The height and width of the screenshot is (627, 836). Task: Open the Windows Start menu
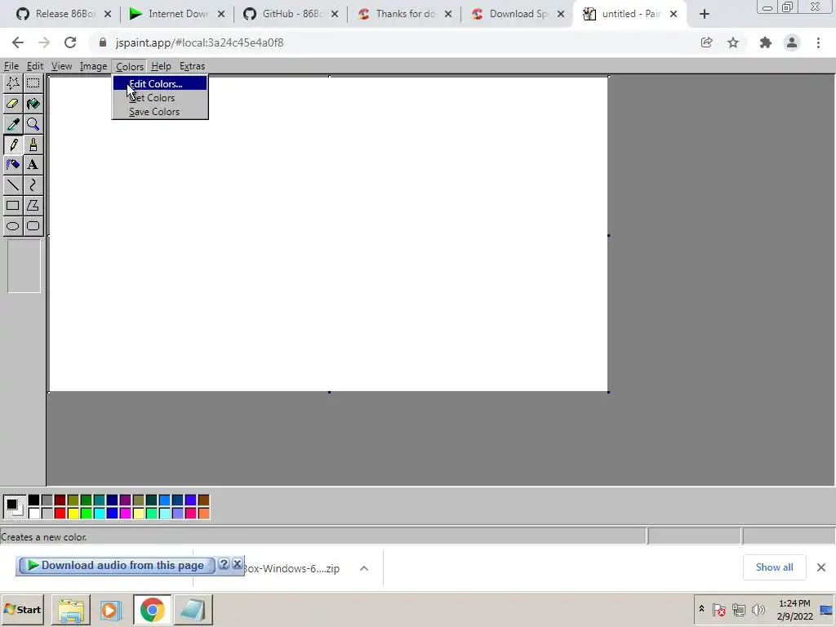22,609
